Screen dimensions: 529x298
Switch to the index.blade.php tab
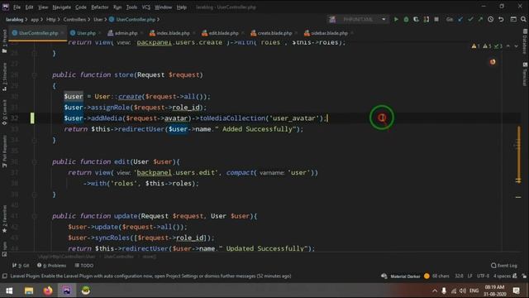pos(173,33)
